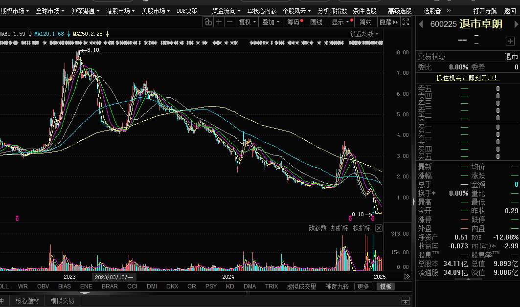Click the 更多 indicators button
Viewport: 520px width, 307px height.
coord(363,286)
